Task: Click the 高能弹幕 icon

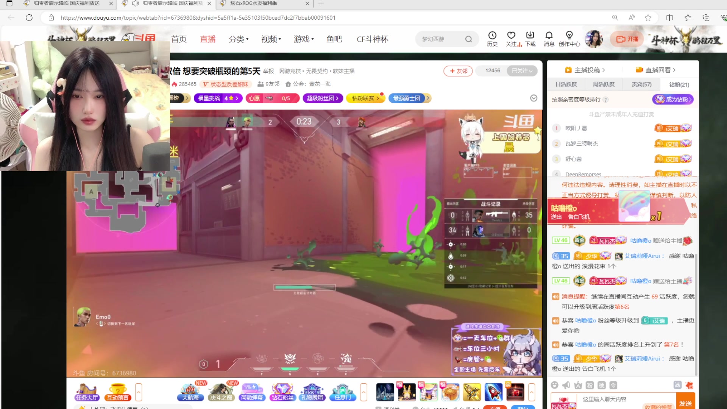Action: [x=252, y=392]
